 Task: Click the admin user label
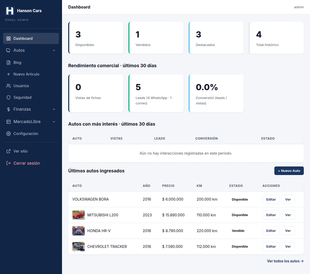299,7
